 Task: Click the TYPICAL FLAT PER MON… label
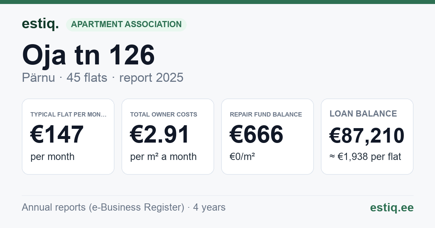coord(69,114)
